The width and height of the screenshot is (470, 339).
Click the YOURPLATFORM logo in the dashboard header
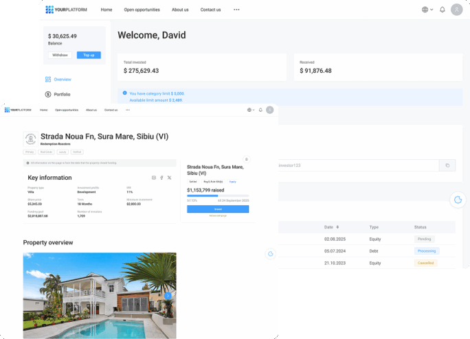[66, 10]
